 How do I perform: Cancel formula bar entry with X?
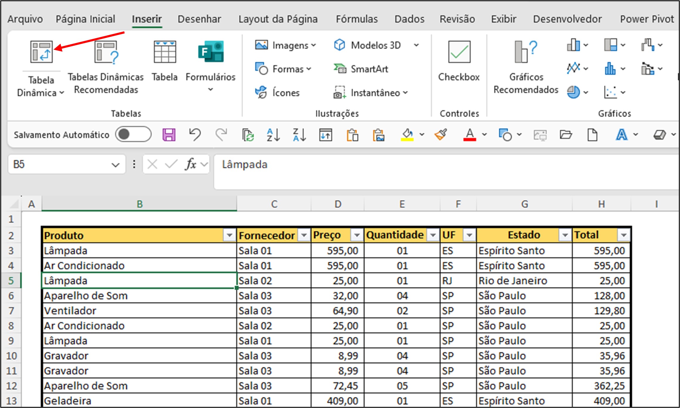(x=152, y=164)
